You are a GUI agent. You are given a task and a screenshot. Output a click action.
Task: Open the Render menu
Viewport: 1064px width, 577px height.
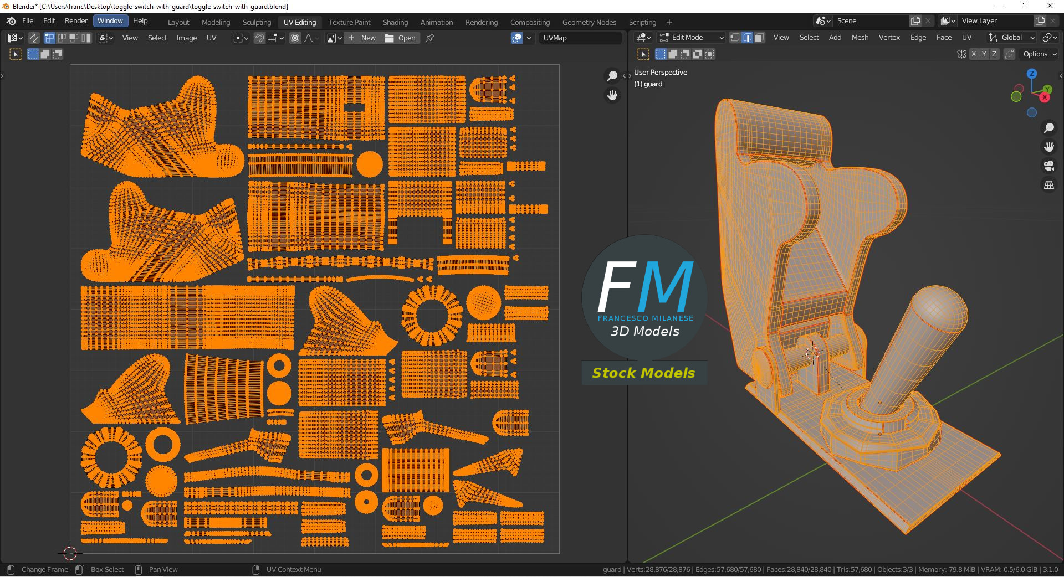76,21
